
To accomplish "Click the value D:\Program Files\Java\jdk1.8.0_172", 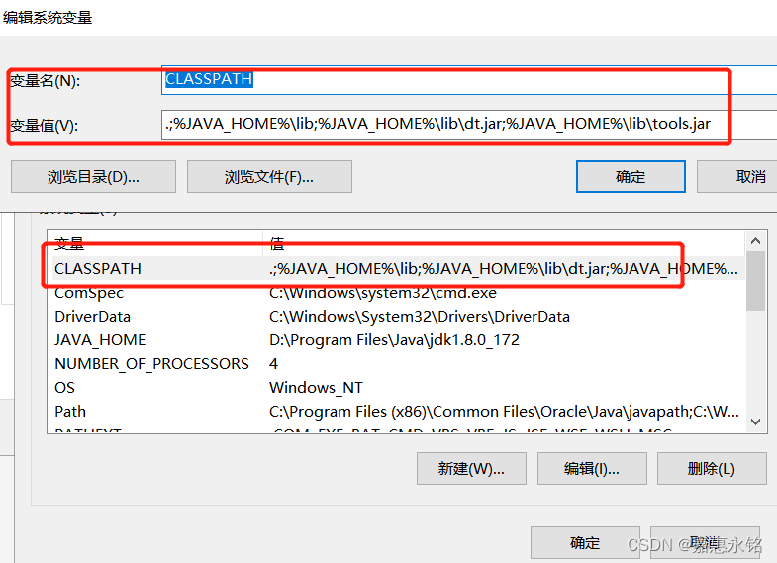I will [394, 340].
